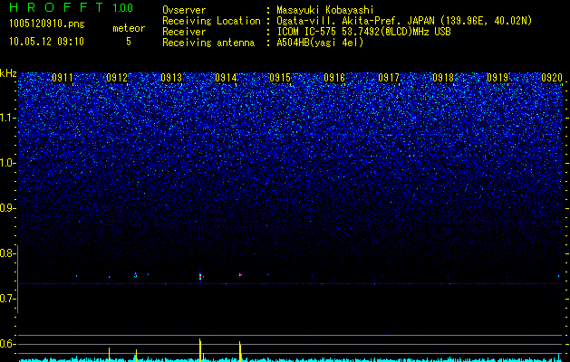The height and width of the screenshot is (362, 570).
Task: Click the 0912 time marker
Action: click(x=117, y=78)
